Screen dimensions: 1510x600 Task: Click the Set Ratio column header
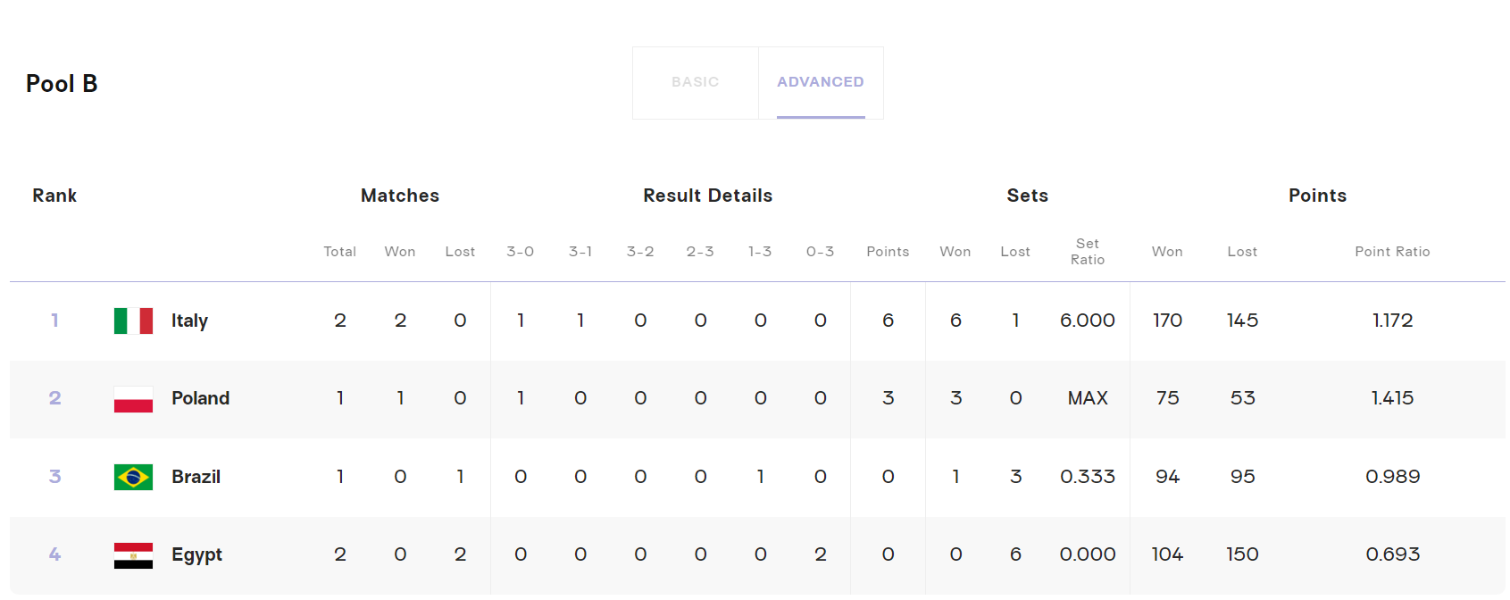pyautogui.click(x=1087, y=252)
